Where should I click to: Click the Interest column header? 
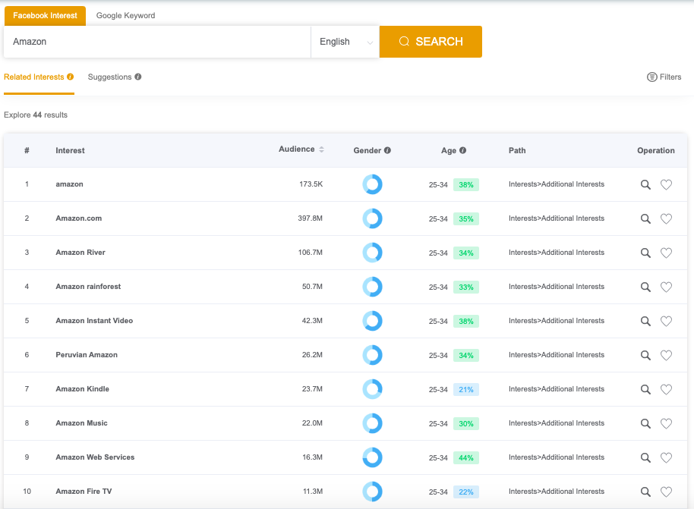click(x=70, y=150)
